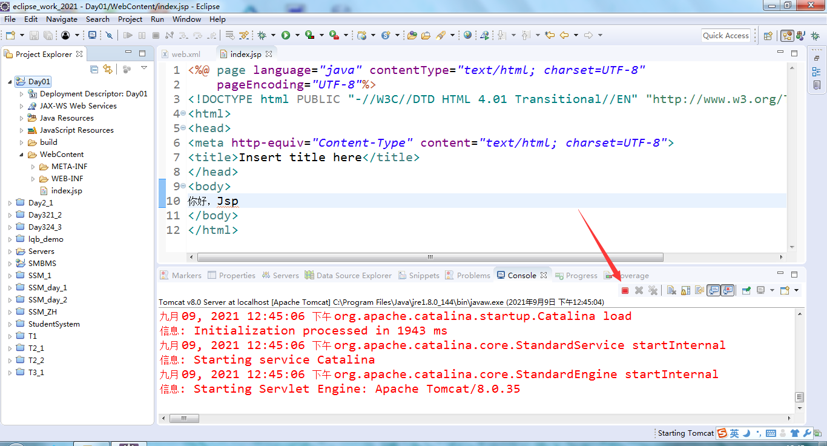Click the Outline icon in right trim

pyautogui.click(x=817, y=72)
